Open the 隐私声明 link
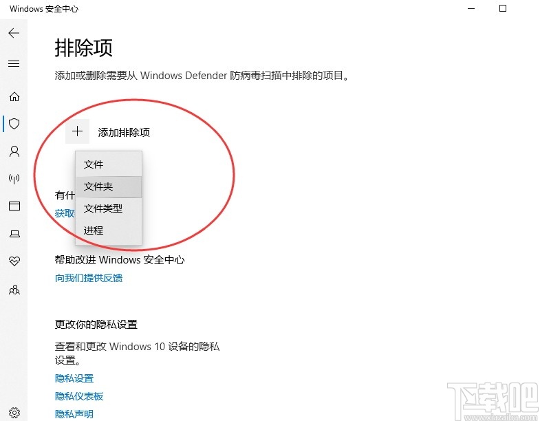This screenshot has height=421, width=540. point(74,413)
